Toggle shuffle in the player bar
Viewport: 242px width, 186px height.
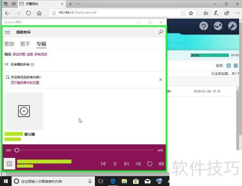click(138, 164)
